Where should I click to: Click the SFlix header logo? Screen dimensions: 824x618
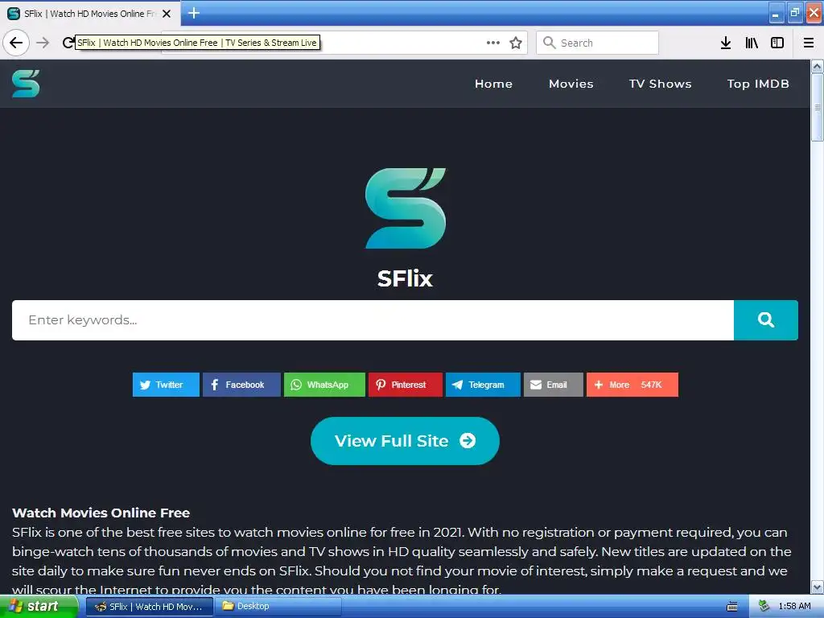click(x=26, y=84)
